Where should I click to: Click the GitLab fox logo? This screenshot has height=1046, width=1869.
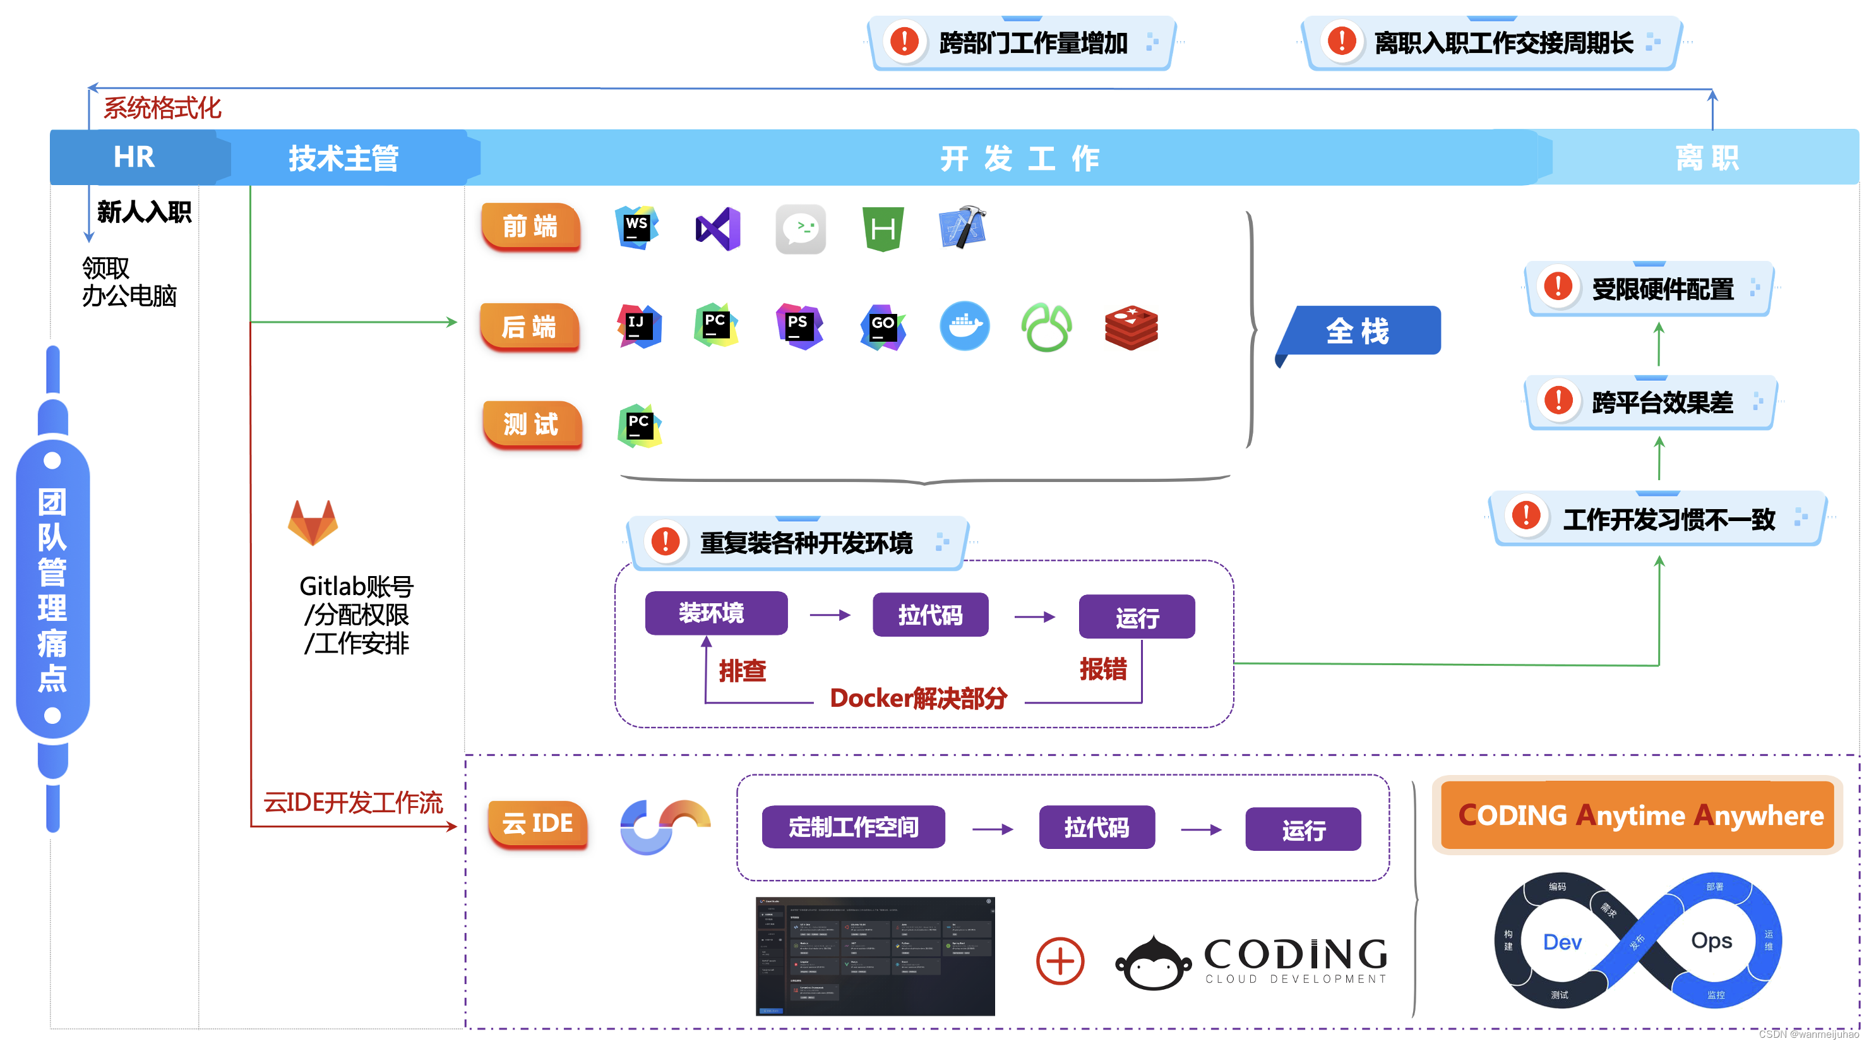coord(313,522)
